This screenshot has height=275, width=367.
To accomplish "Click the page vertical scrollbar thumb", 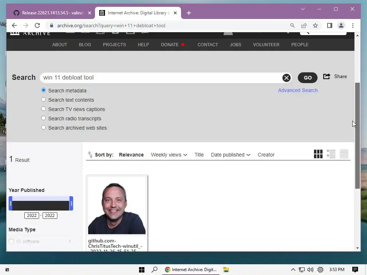I will 357,136.
